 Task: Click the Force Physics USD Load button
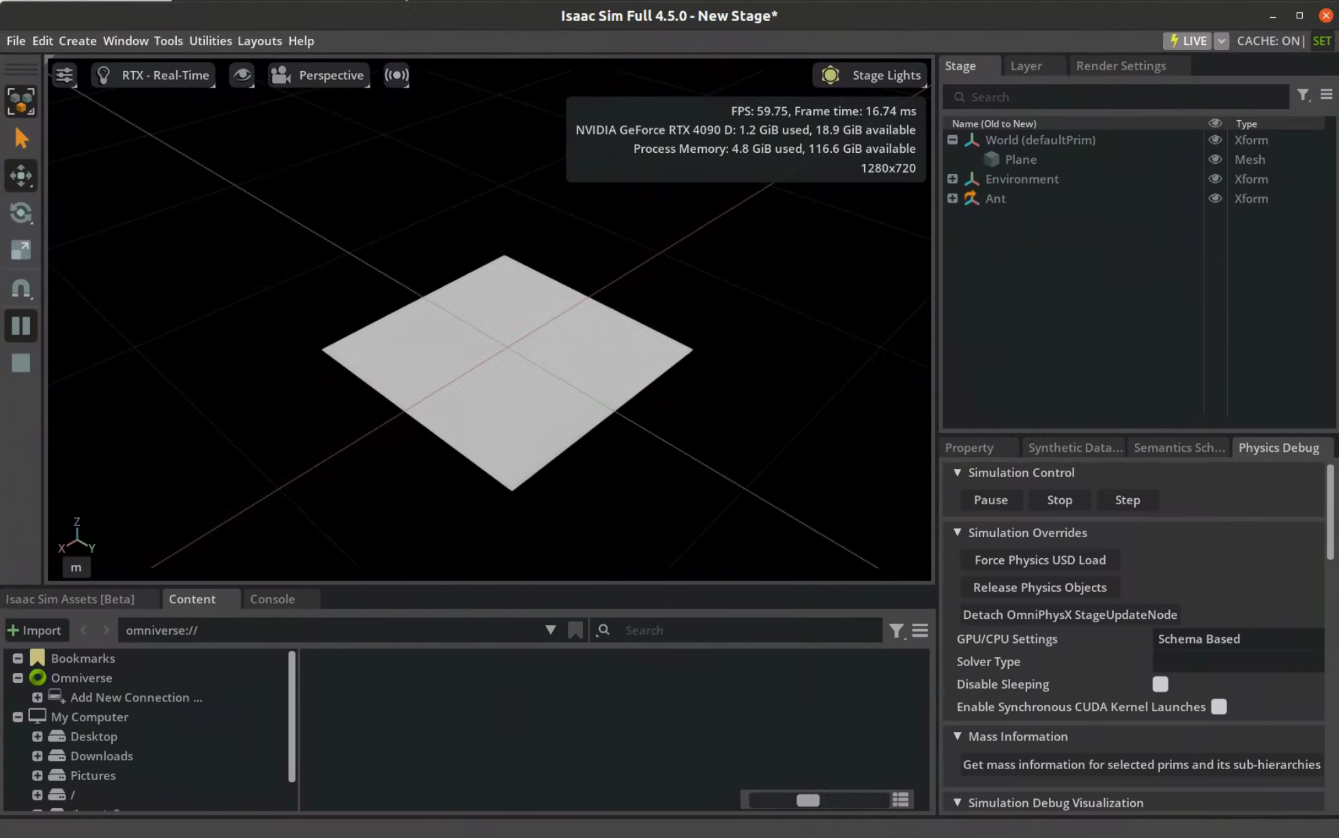(1039, 560)
